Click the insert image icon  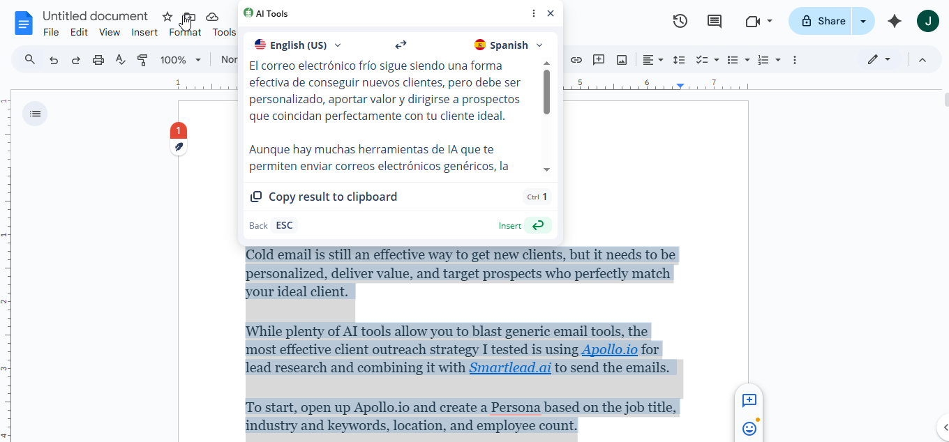(x=622, y=60)
